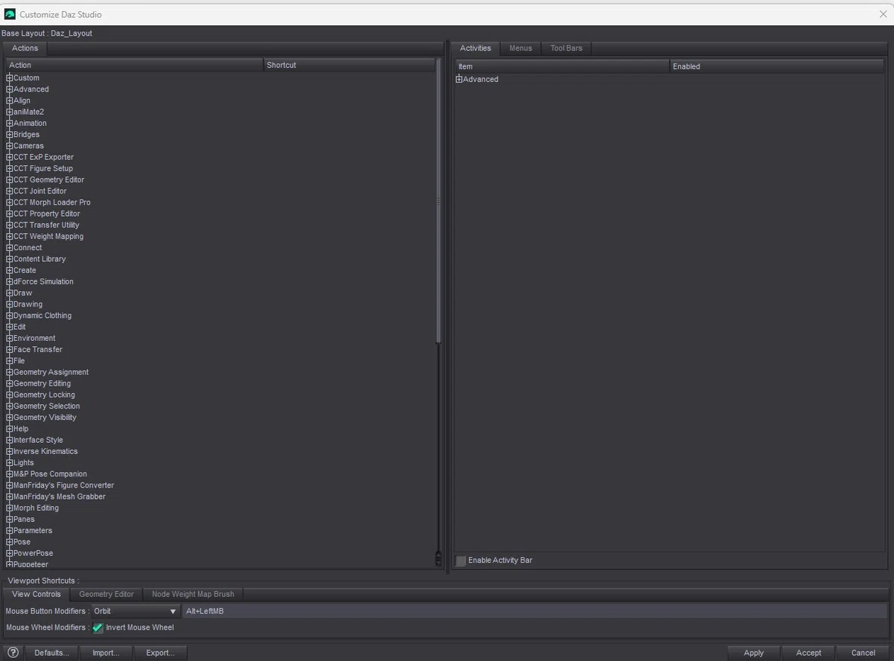Open the help question mark icon
The width and height of the screenshot is (894, 661).
pyautogui.click(x=13, y=653)
